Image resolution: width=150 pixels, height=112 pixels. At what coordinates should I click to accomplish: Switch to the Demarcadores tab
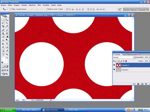click(x=133, y=54)
